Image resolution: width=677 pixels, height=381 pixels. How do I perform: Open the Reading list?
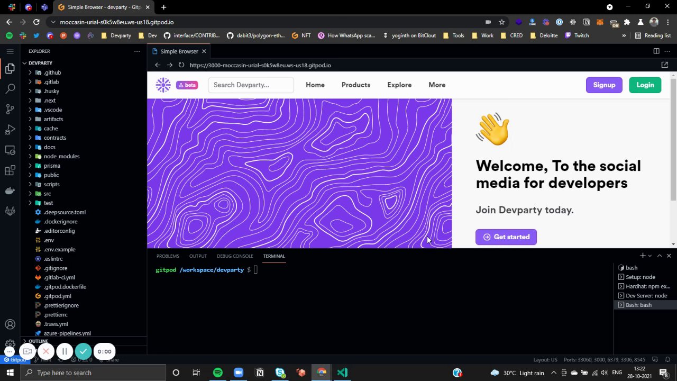tap(653, 35)
